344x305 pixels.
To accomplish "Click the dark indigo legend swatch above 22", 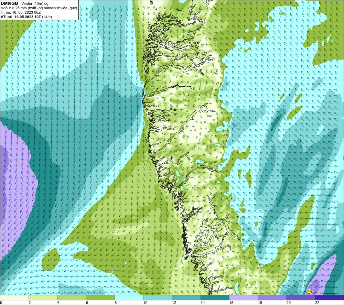I will tap(329, 297).
